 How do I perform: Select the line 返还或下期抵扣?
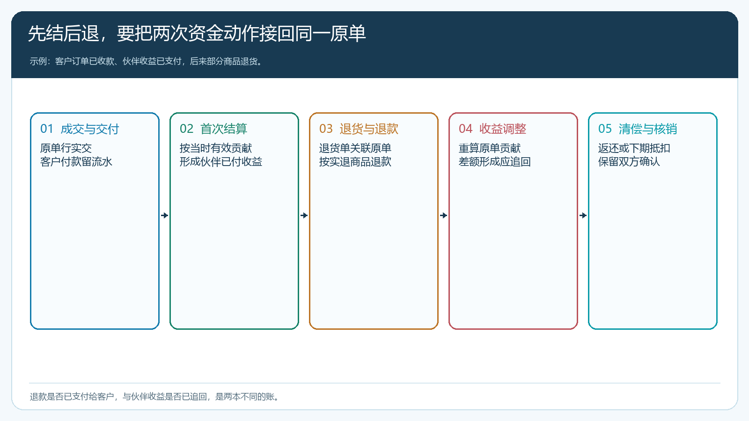[634, 148]
